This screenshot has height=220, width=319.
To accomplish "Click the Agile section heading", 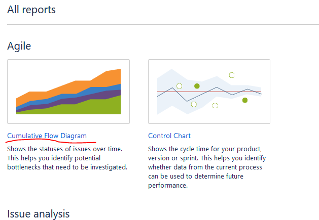I will [19, 46].
